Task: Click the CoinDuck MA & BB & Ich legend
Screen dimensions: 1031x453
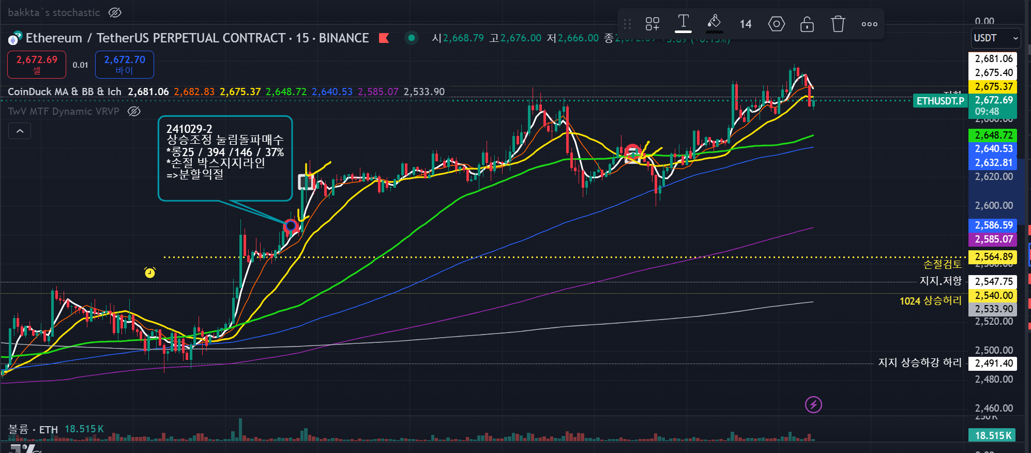Action: (x=65, y=92)
